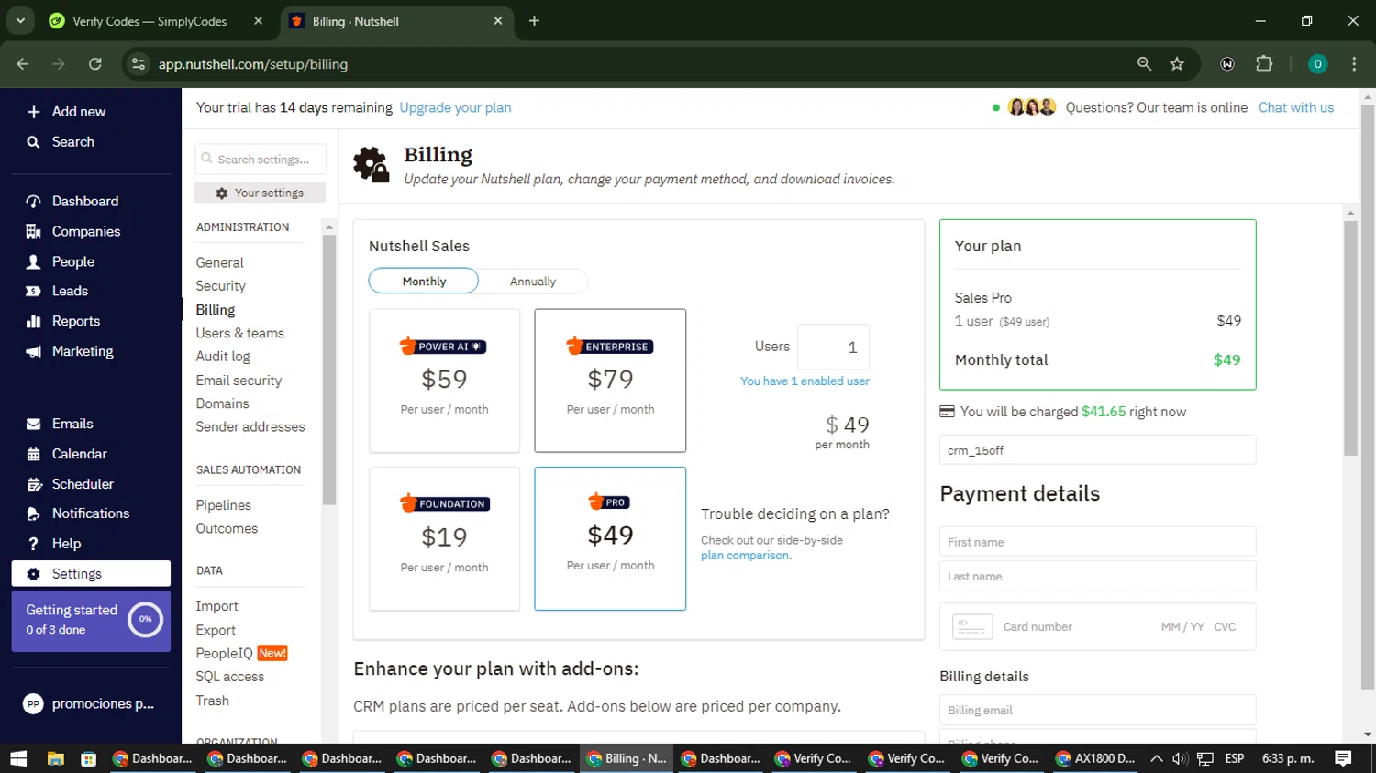
Task: Open the Chrome profile avatar
Action: coord(1317,64)
